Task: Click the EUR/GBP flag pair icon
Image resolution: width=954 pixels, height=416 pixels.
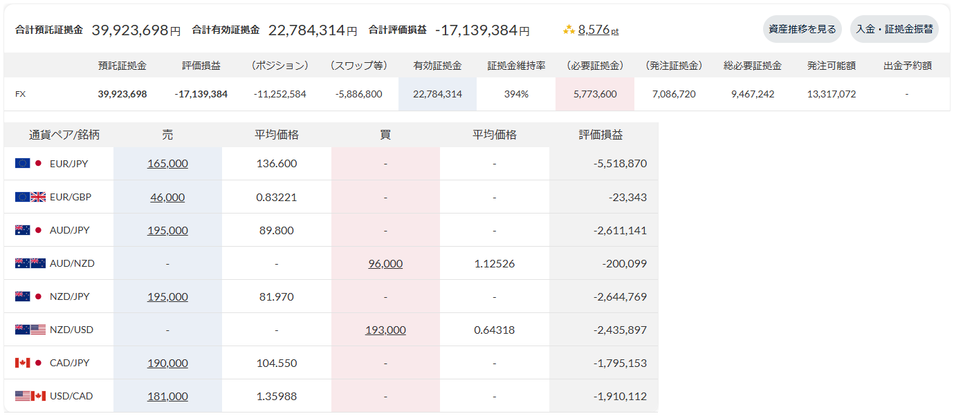Action: (30, 197)
